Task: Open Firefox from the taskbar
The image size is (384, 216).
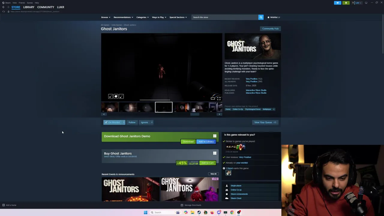Action: 212,212
